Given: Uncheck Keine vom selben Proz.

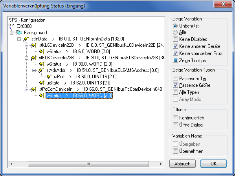Looking at the screenshot, I should (x=175, y=53).
